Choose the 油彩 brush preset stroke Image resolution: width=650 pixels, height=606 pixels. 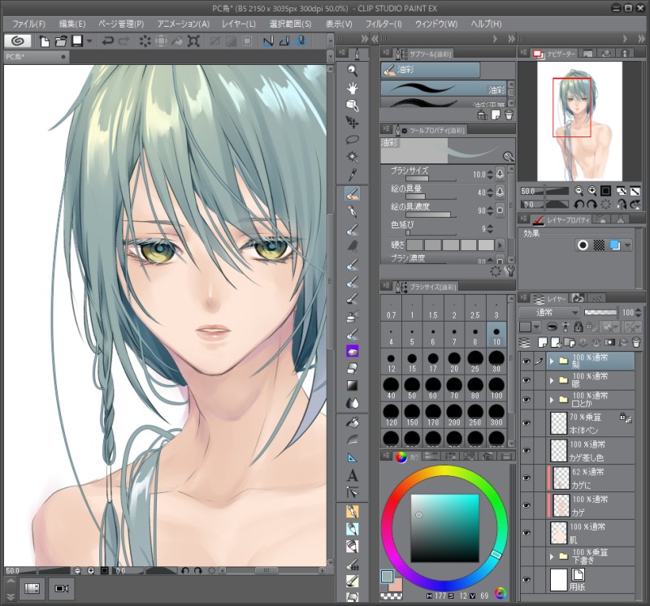coord(443,89)
